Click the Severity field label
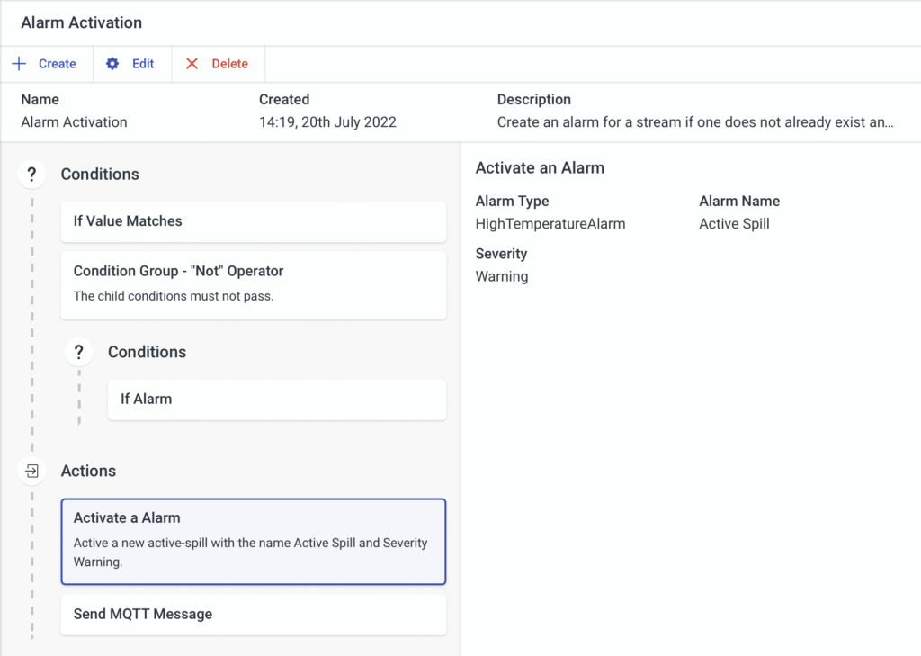This screenshot has height=656, width=921. pyautogui.click(x=502, y=254)
